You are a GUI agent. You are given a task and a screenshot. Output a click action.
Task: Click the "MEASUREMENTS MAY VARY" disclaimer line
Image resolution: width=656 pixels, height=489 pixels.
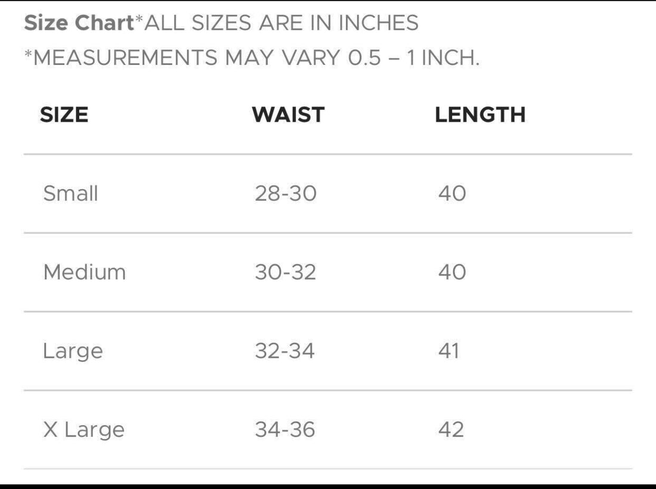point(252,58)
